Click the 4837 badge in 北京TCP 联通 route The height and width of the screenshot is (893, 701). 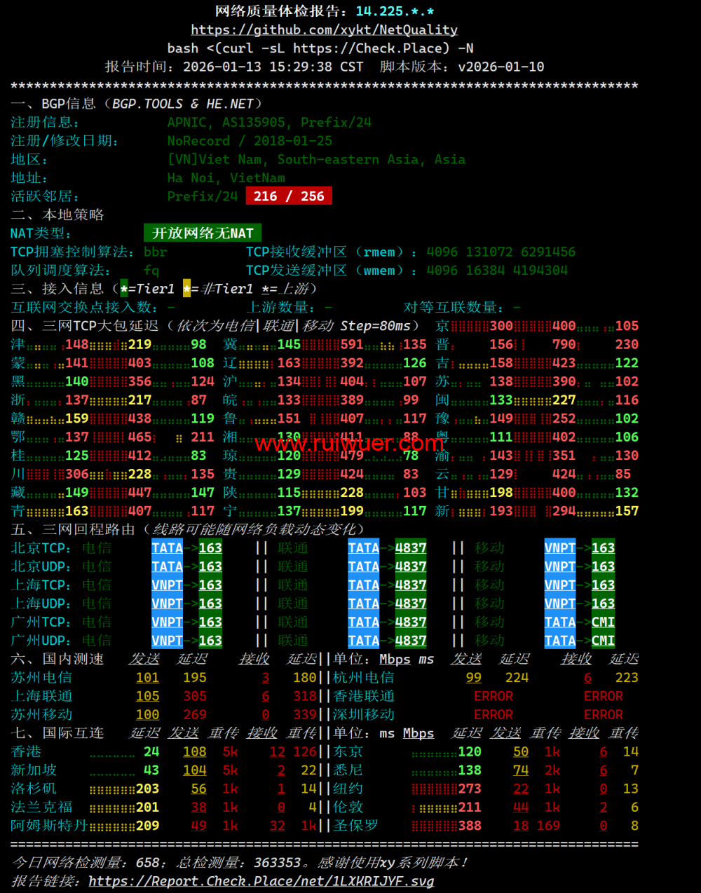click(411, 548)
